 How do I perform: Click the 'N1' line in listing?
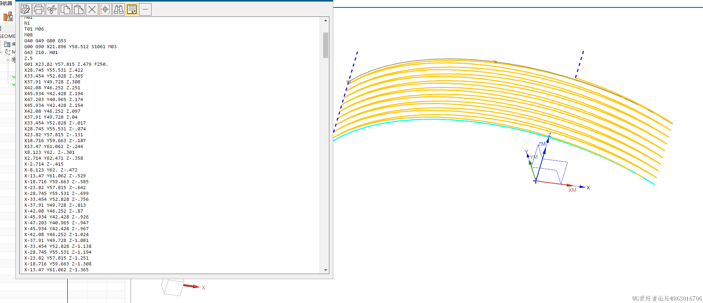(x=27, y=23)
